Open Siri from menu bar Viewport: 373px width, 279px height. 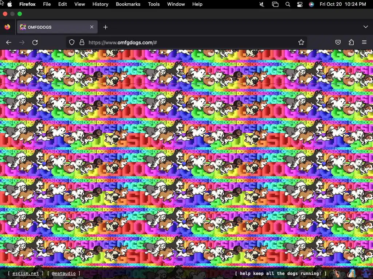coord(311,4)
